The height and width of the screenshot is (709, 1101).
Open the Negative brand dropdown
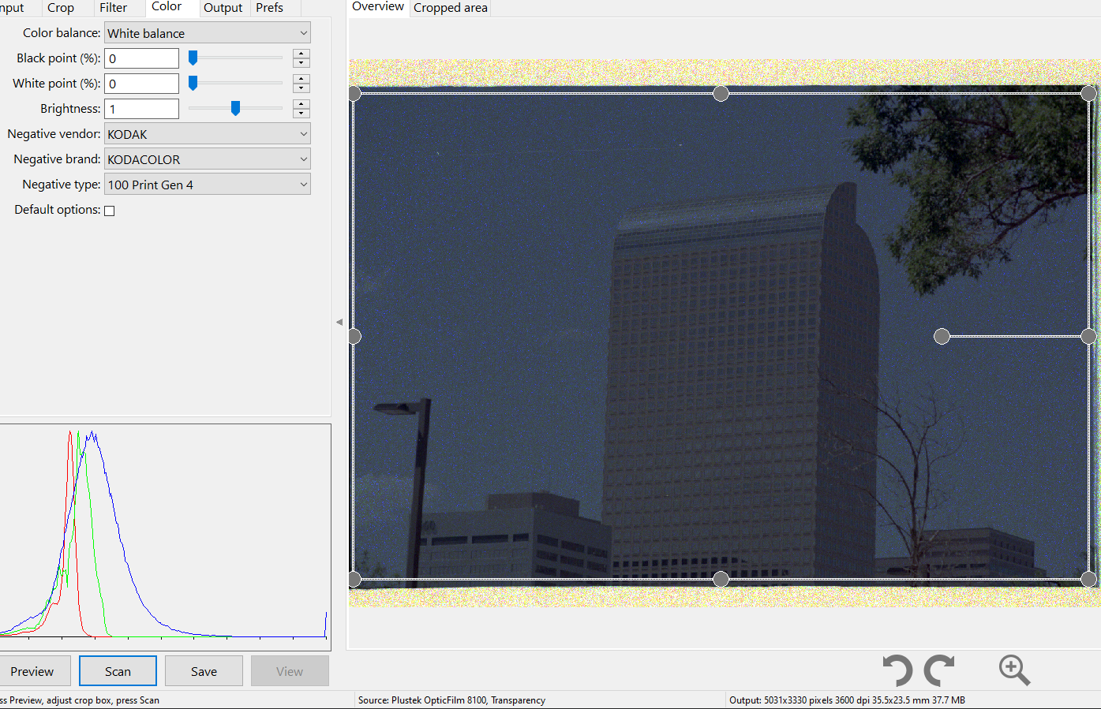(x=208, y=159)
